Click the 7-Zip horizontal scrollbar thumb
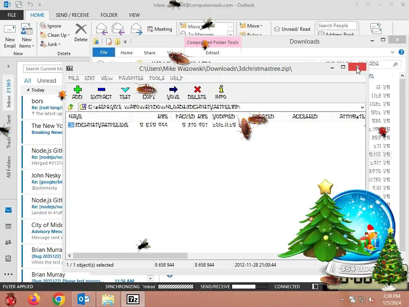This screenshot has width=409, height=307. pyautogui.click(x=130, y=255)
